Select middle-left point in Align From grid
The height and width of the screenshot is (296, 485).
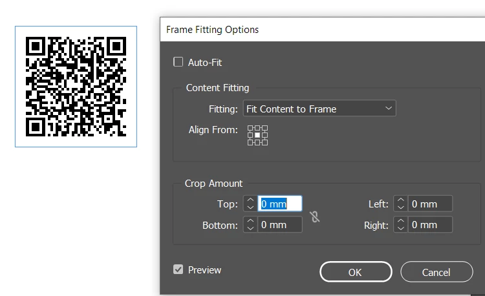coord(250,135)
